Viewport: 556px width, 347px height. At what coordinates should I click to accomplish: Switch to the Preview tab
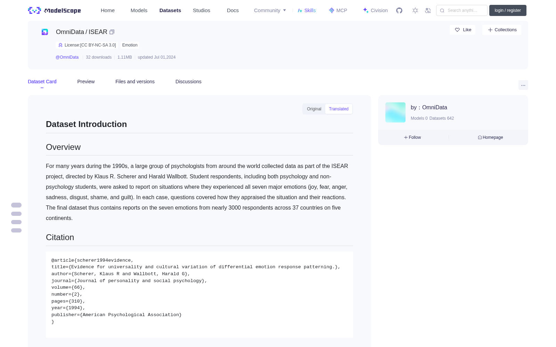tap(86, 82)
